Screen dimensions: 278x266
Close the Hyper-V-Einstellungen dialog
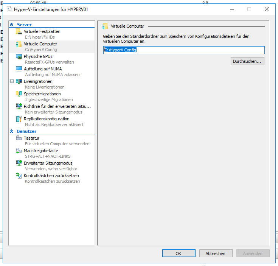tap(267, 9)
